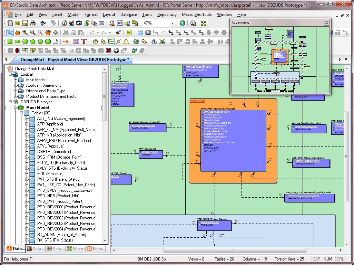Open the zoom percentage 47% dropdown

tap(173, 23)
